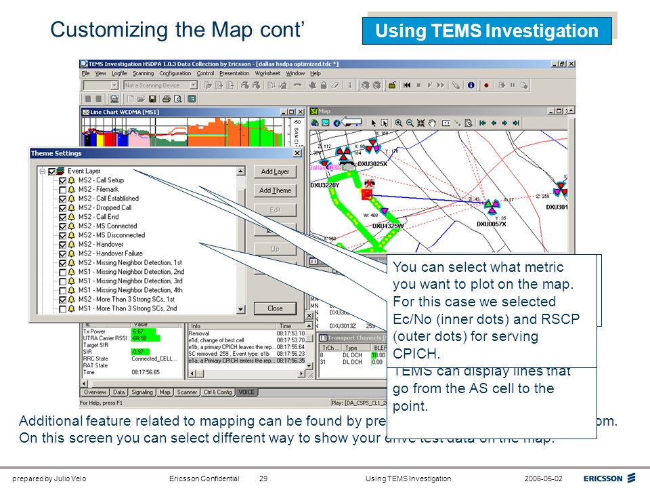Viewport: 650px width, 488px height.
Task: Click the Event Layer stack icon
Action: tap(60, 171)
